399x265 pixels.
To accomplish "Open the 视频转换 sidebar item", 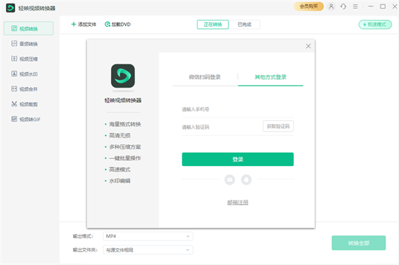I will (29, 29).
